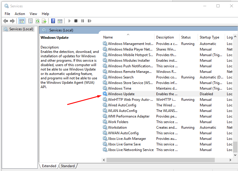
Task: Click the horizontal scrollbar thumb
Action: point(161,160)
